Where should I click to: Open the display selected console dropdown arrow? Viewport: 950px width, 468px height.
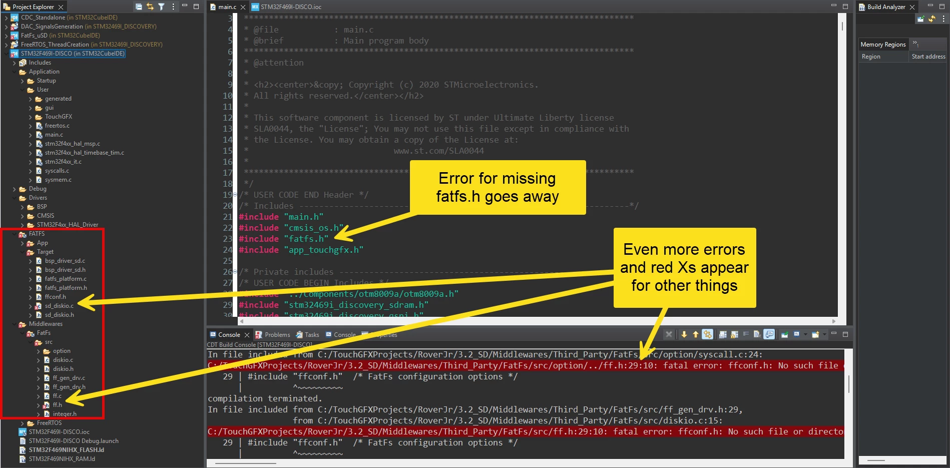805,334
